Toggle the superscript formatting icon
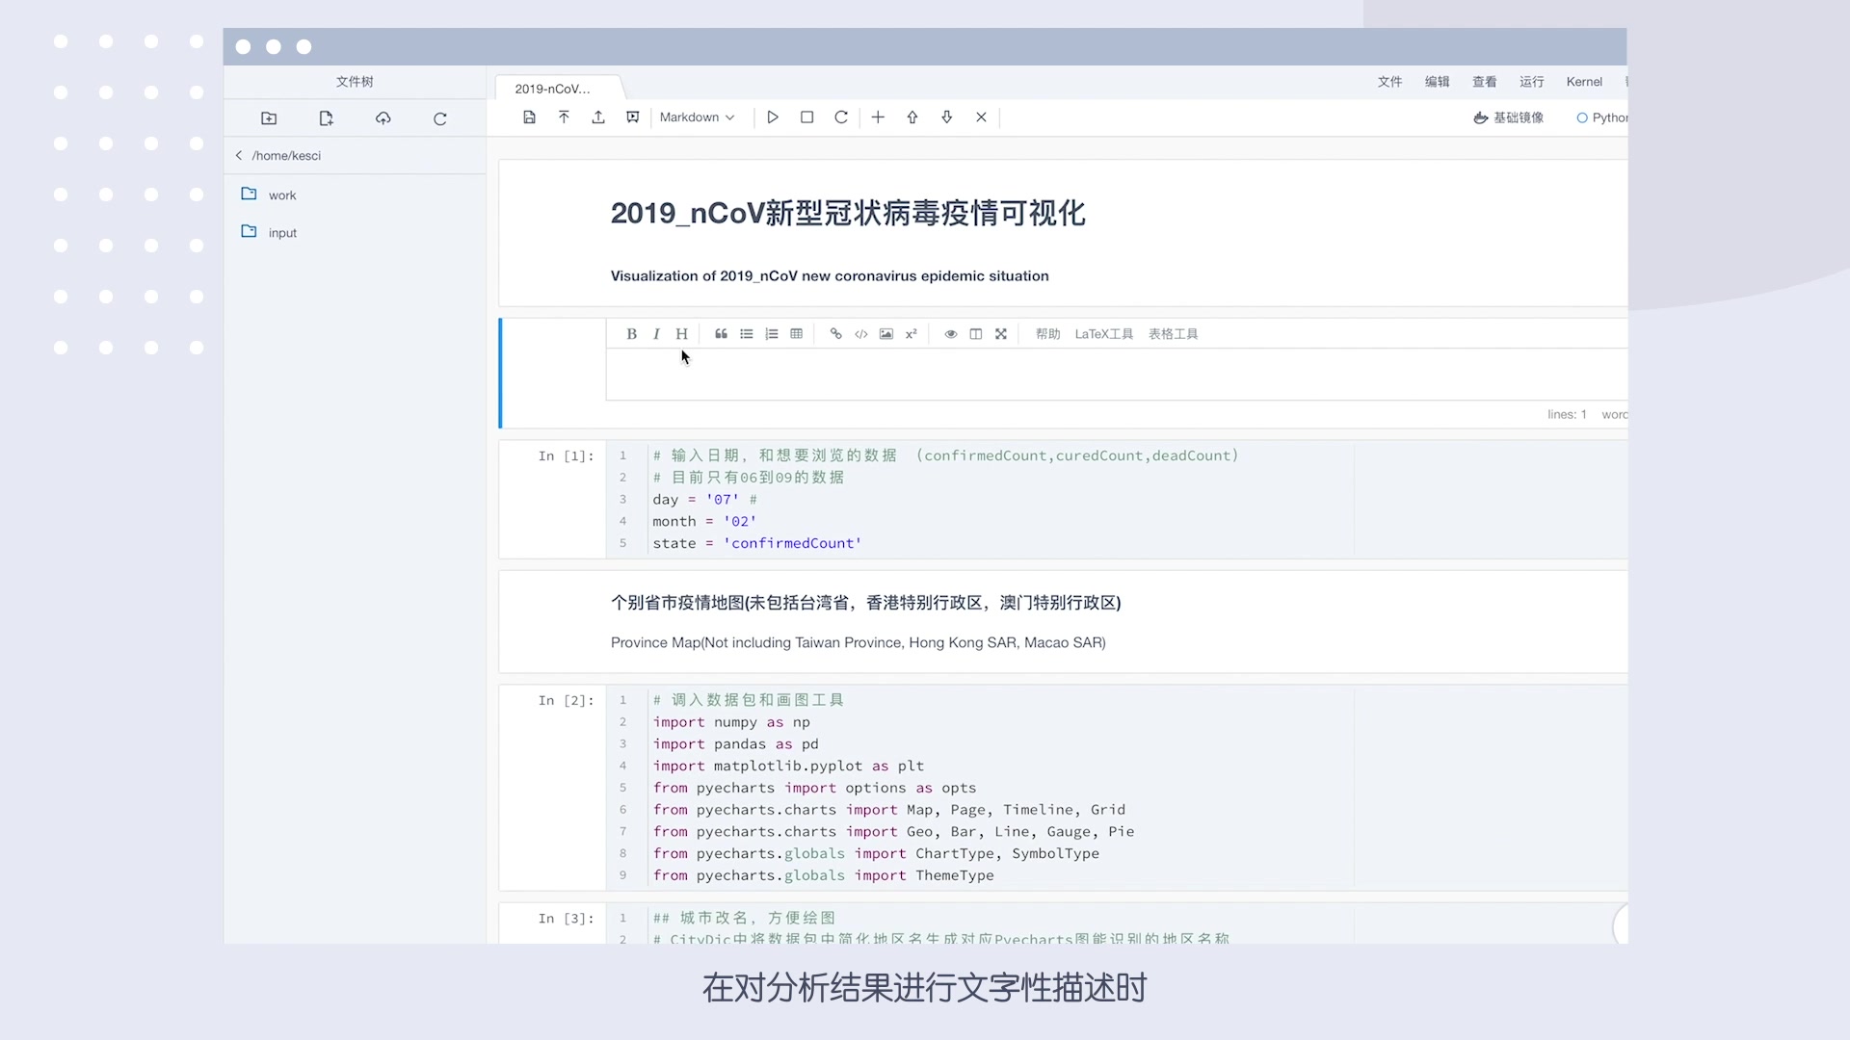The height and width of the screenshot is (1040, 1850). 911,332
